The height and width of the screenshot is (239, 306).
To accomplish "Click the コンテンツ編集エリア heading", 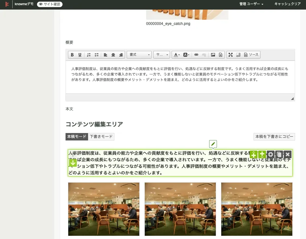I will point(94,124).
